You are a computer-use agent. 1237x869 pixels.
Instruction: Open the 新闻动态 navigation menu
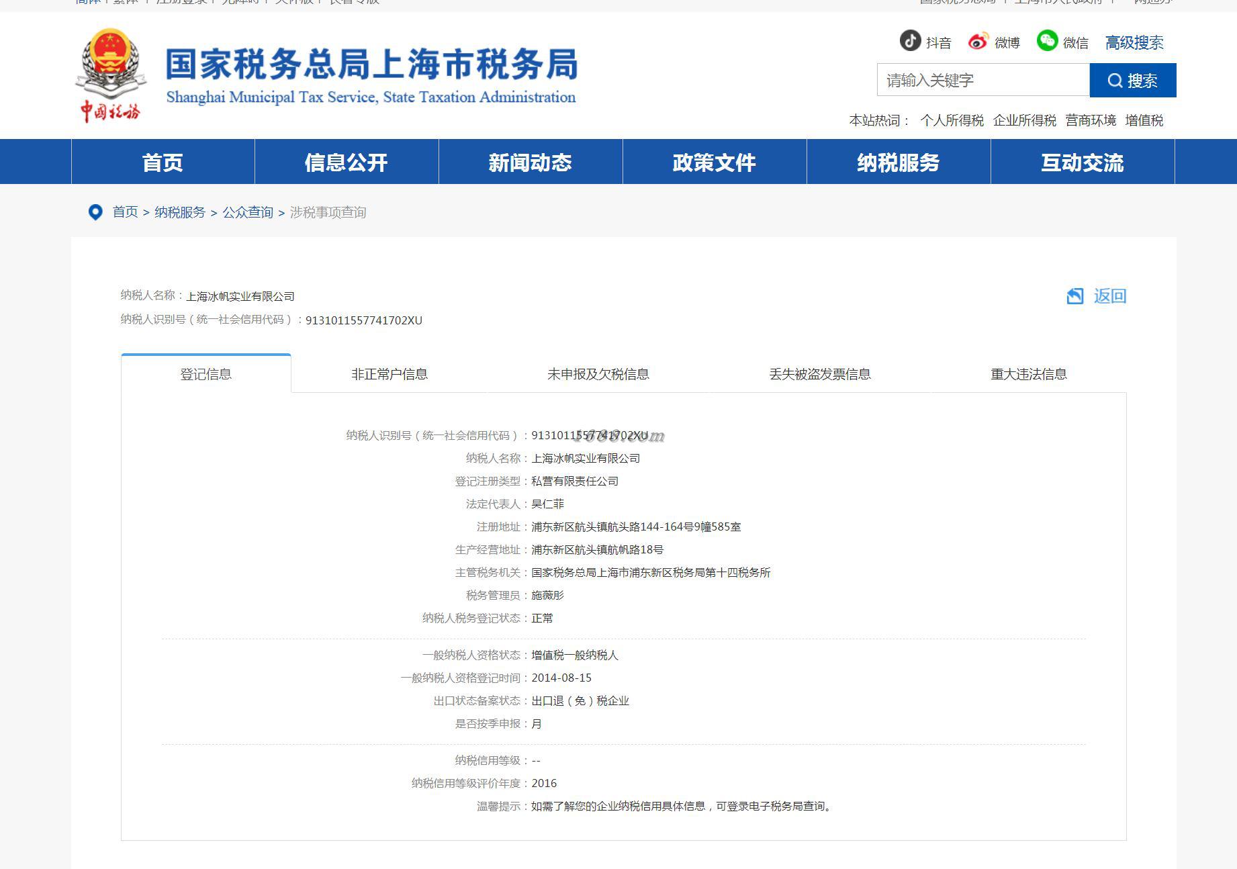[x=531, y=162]
